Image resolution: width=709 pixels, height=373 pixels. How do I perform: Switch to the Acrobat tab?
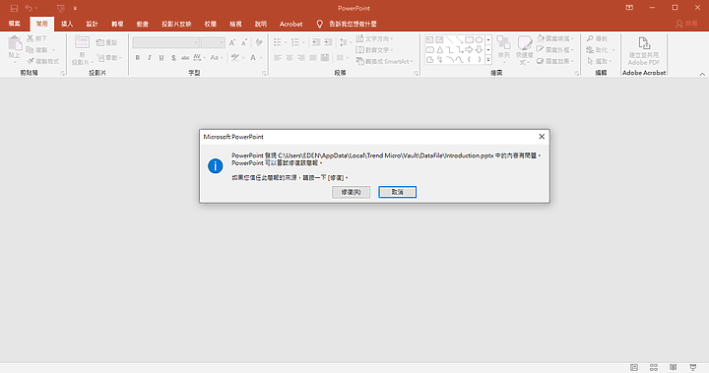click(x=290, y=24)
